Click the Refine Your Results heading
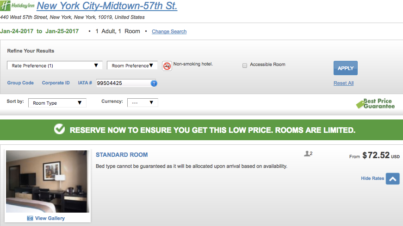Screen dimensions: 403x226 point(31,51)
